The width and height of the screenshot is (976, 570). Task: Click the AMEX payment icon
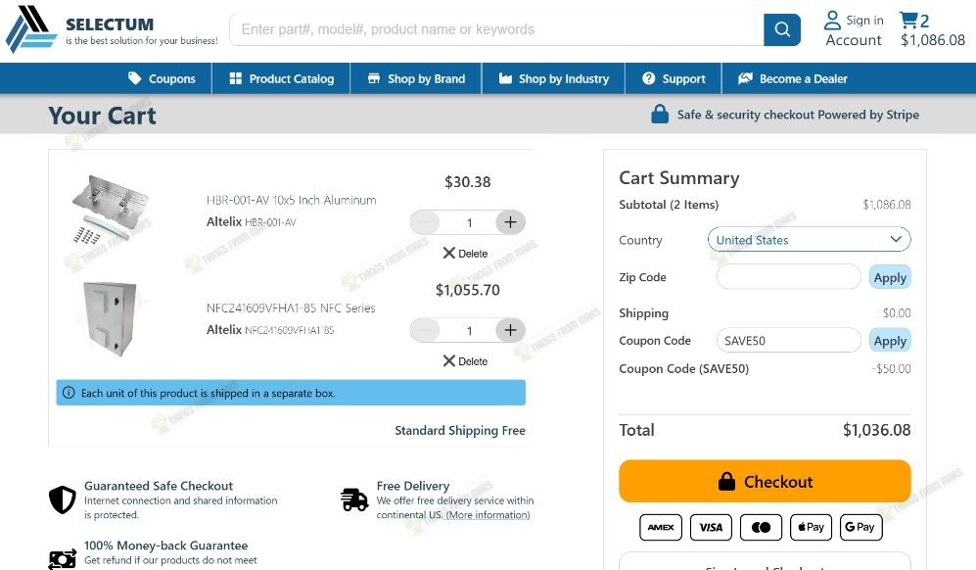tap(661, 527)
